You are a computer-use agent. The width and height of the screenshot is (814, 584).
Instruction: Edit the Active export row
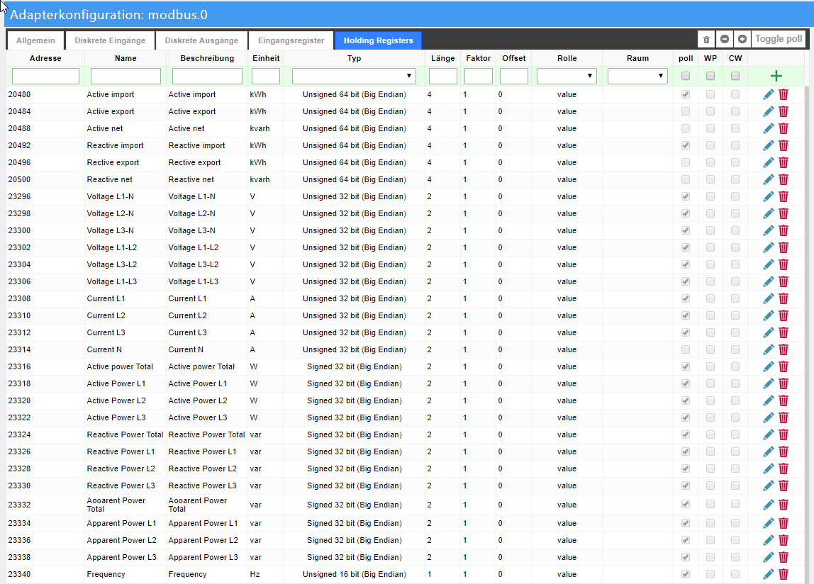click(769, 111)
